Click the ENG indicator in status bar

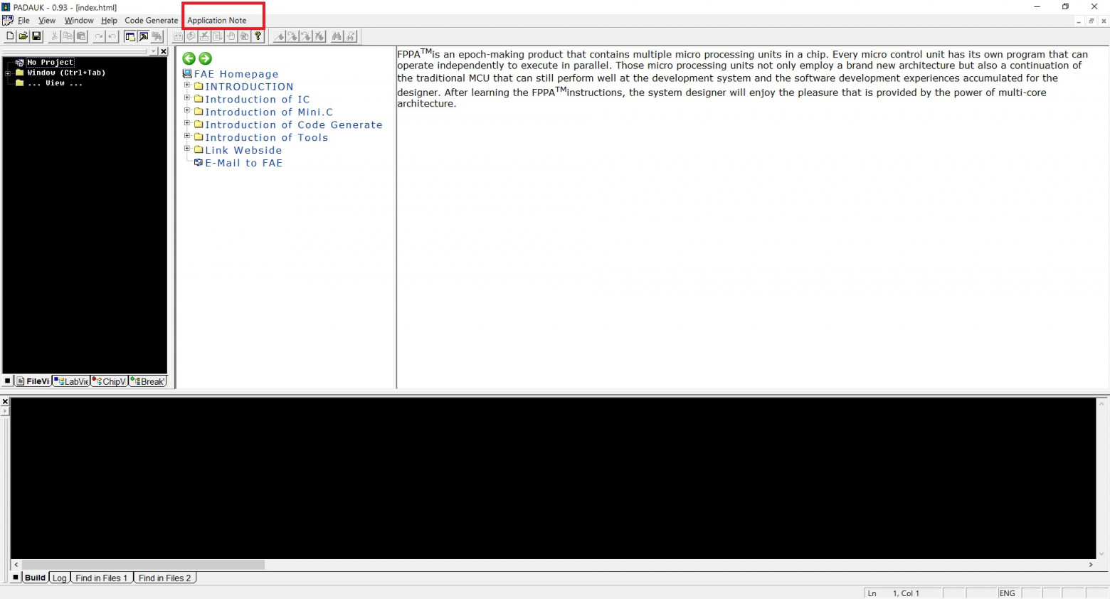1008,593
